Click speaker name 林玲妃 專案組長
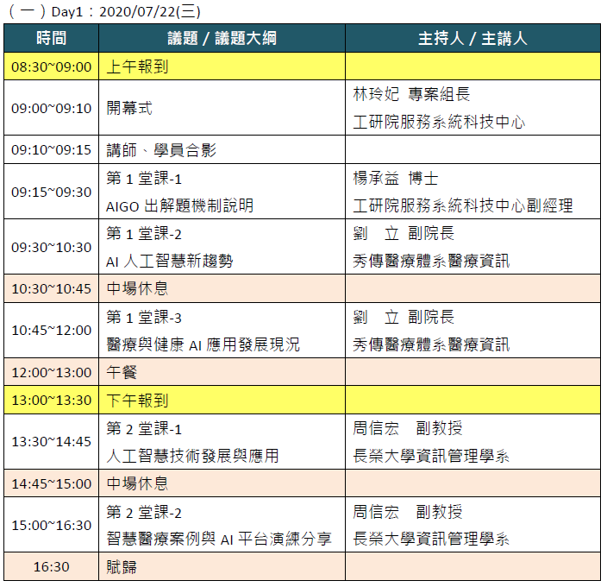Screen dimensions: 607x587 point(411,94)
